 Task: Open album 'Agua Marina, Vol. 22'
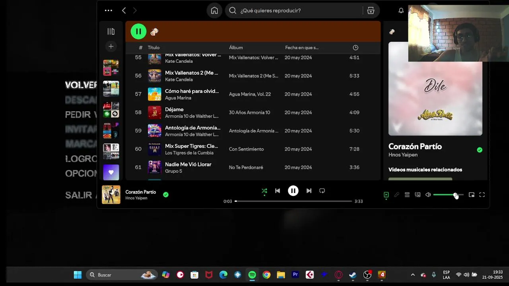click(250, 94)
